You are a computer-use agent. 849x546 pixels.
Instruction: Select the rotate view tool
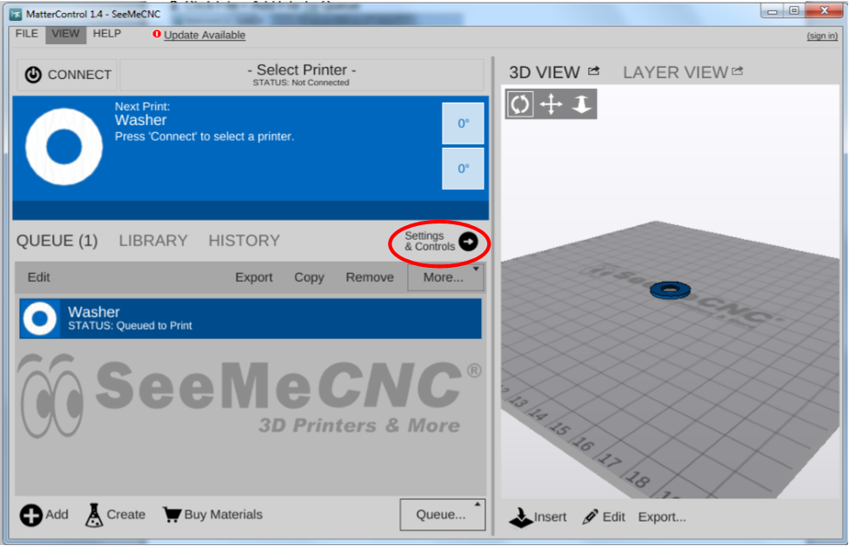click(x=520, y=104)
